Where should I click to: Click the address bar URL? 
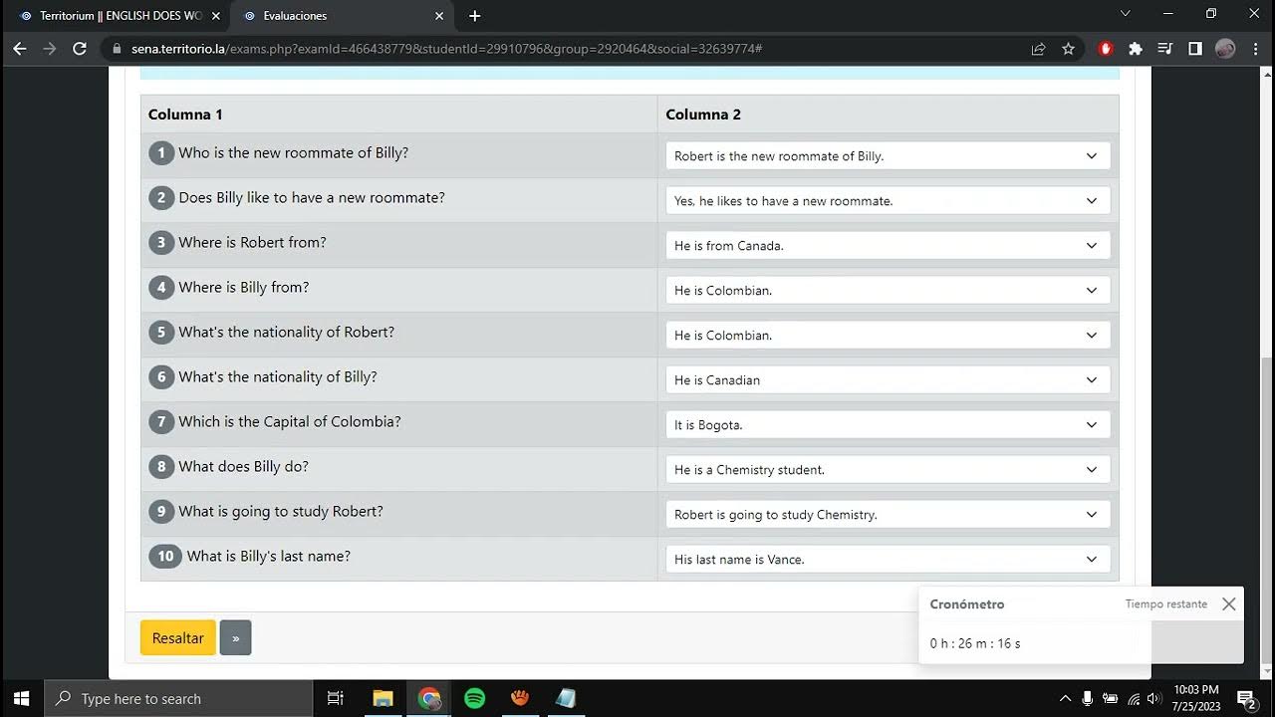(446, 48)
